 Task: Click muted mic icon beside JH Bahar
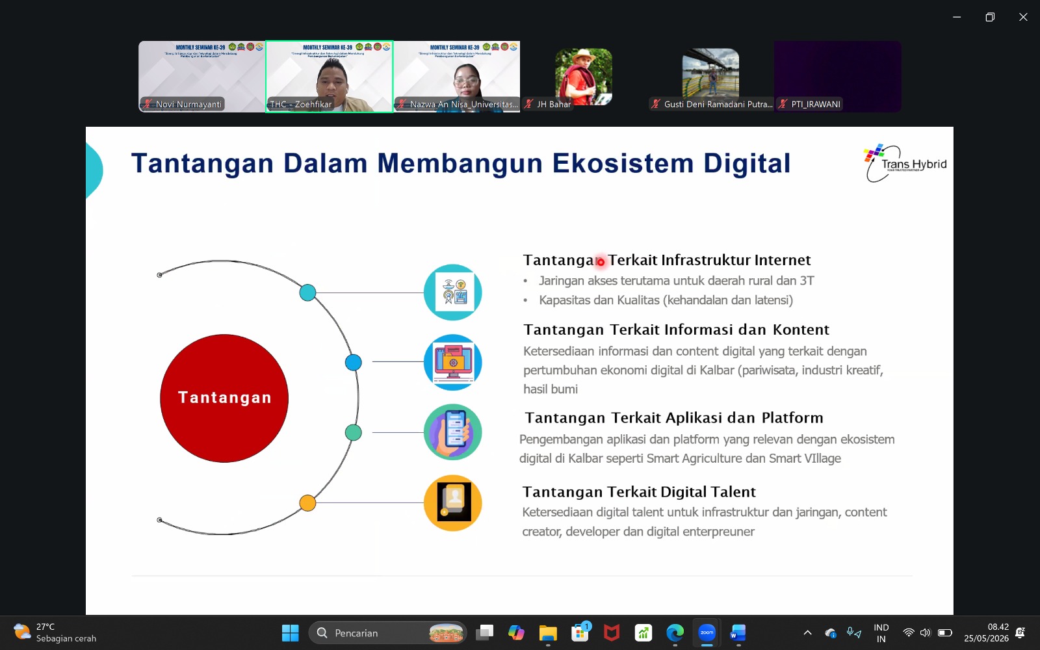pos(529,104)
